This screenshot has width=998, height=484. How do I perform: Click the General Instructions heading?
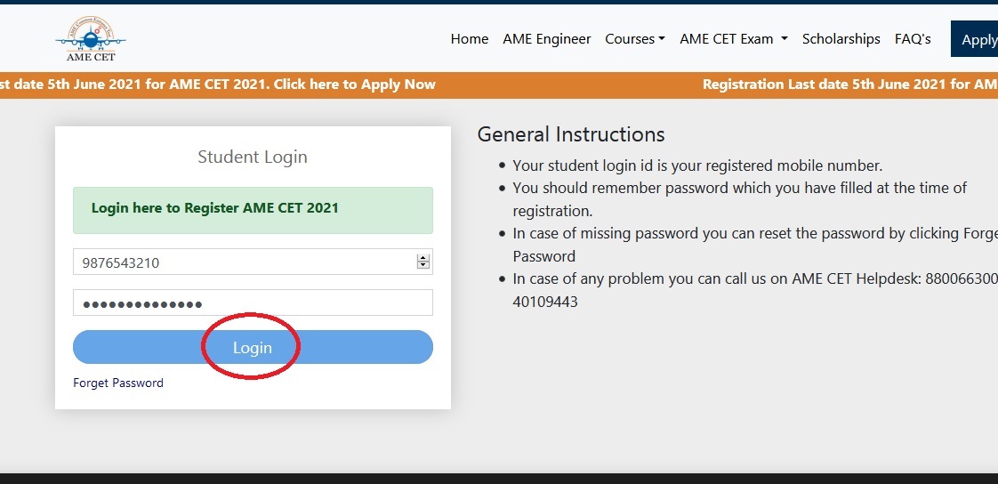click(571, 134)
